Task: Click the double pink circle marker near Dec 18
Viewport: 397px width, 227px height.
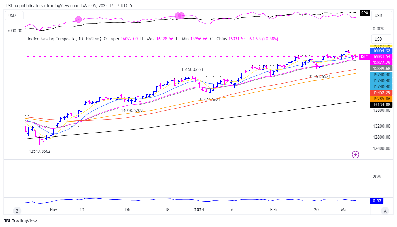Action: 179,16
